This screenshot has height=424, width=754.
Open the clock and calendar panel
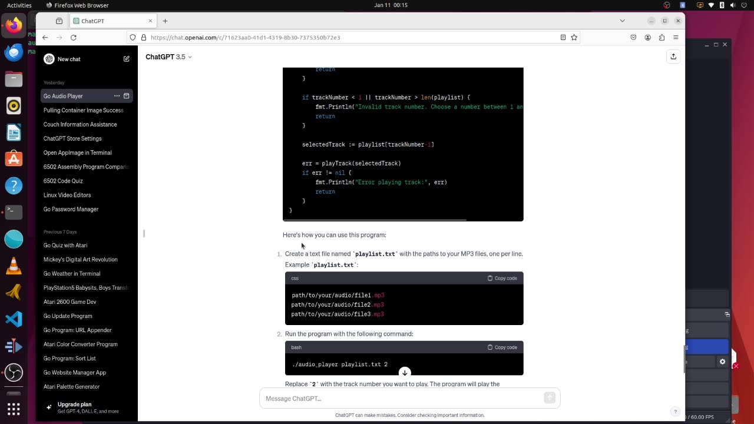pyautogui.click(x=391, y=5)
